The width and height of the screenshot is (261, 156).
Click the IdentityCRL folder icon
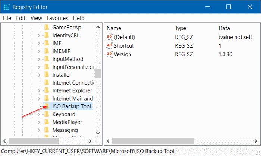click(47, 35)
